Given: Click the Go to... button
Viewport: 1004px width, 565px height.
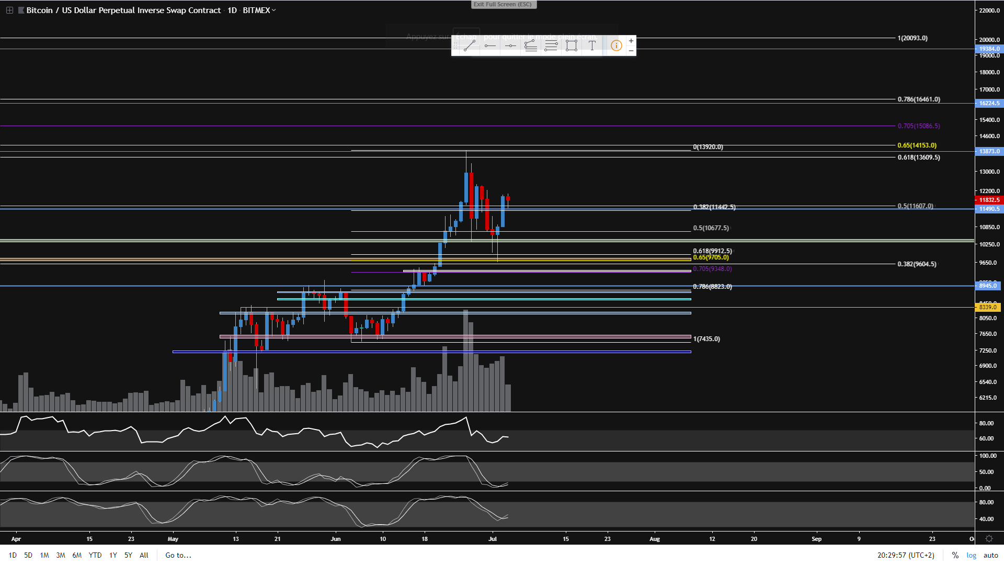Looking at the screenshot, I should [178, 555].
